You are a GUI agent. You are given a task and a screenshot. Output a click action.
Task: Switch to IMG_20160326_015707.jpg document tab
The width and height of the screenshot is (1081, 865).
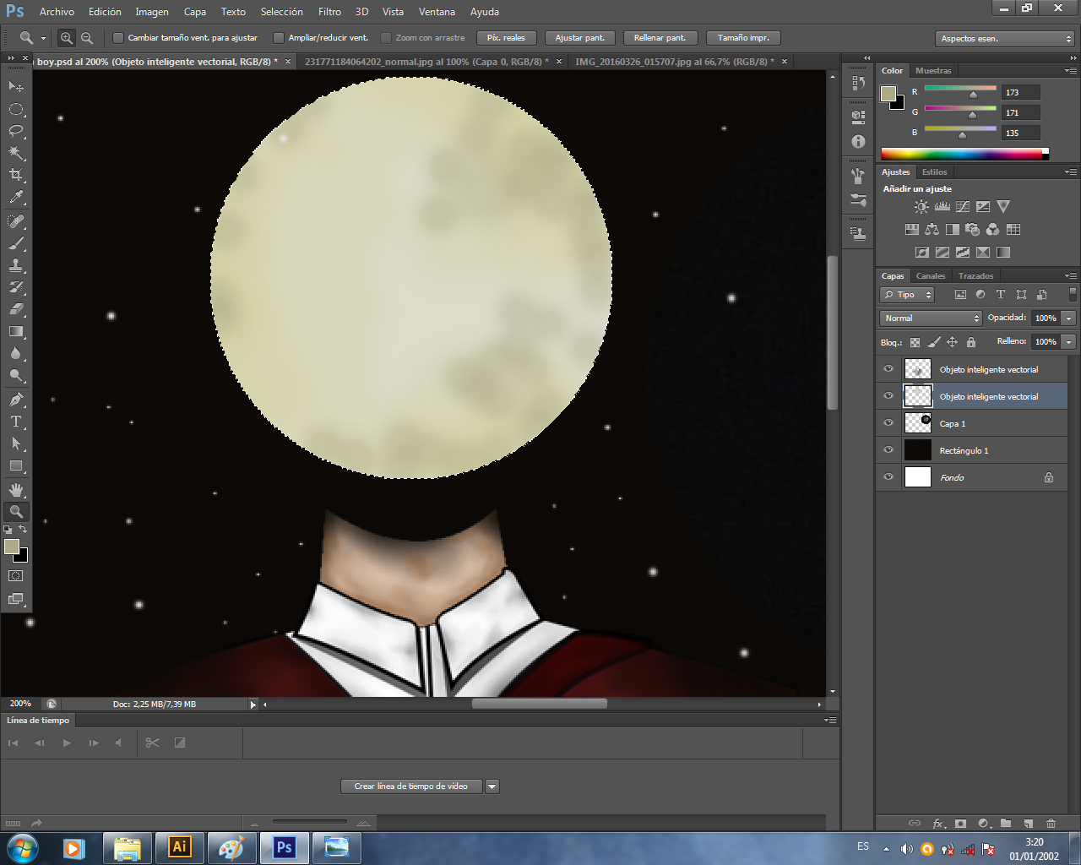tap(674, 62)
